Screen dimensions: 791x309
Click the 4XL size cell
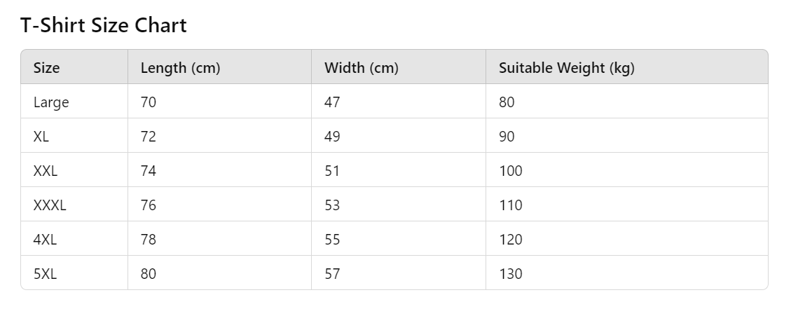(74, 239)
